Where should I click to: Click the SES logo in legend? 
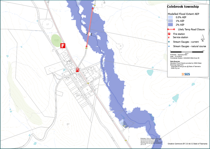(x=186, y=74)
